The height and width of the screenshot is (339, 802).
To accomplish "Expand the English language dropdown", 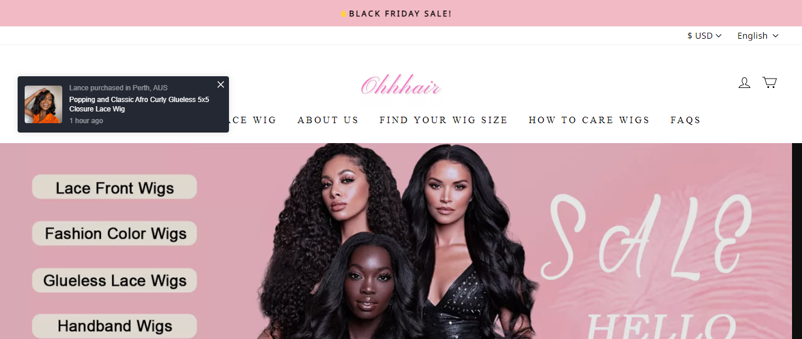I will (x=757, y=36).
